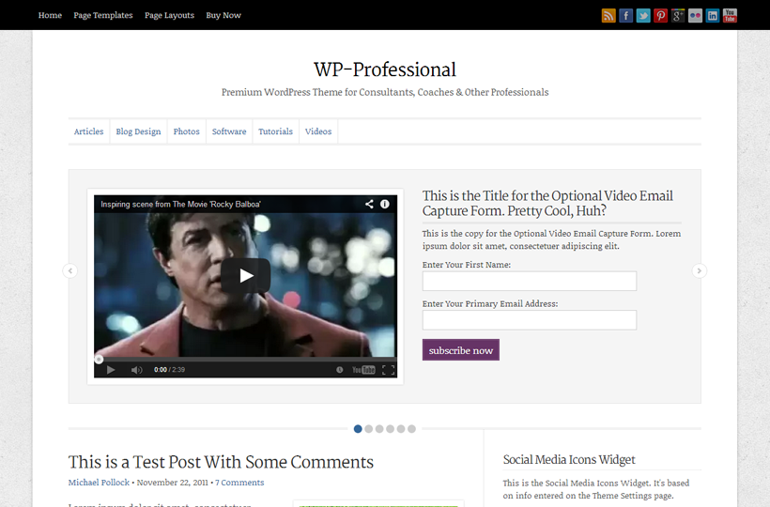
Task: Open the Videos category tab
Action: pos(318,131)
